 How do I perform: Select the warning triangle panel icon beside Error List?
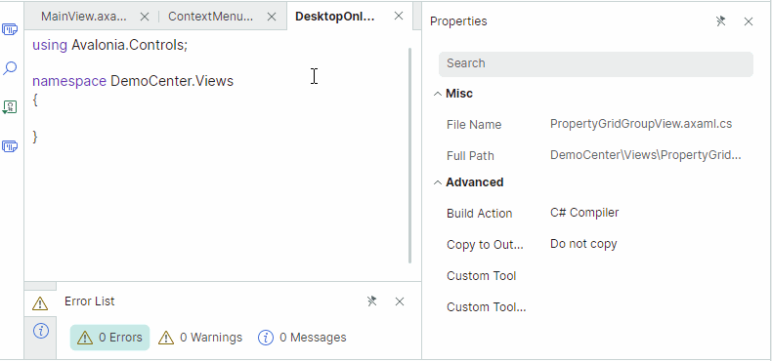click(x=40, y=303)
